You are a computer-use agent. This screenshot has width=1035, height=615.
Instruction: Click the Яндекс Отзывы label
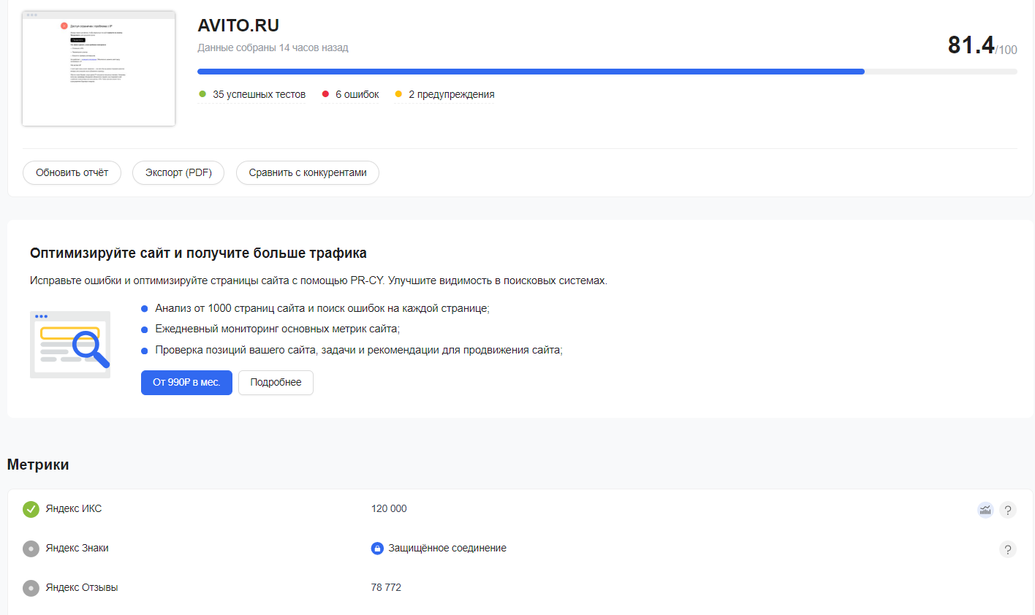(x=82, y=588)
